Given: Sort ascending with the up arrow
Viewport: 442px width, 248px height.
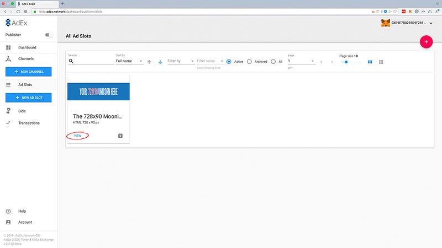Looking at the screenshot, I should click(x=149, y=62).
